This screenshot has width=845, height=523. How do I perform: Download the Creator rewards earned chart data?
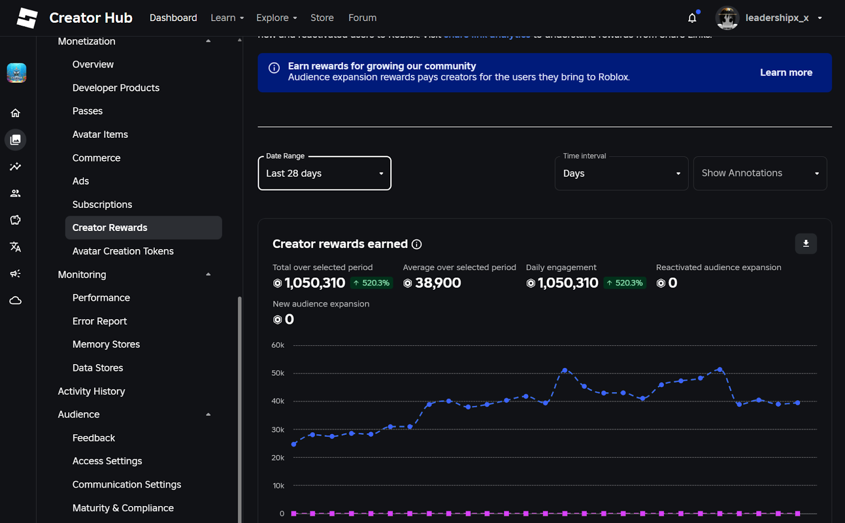click(806, 243)
